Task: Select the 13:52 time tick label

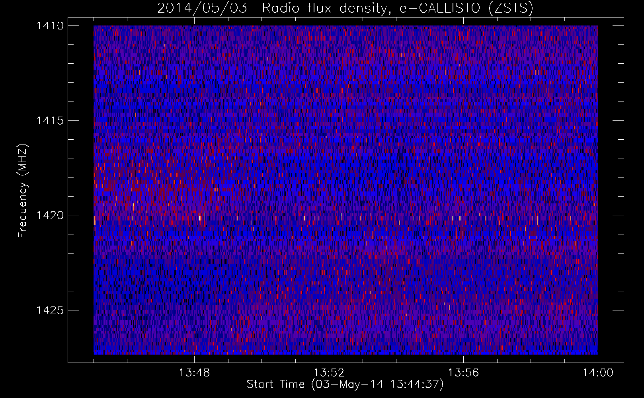Action: [x=329, y=373]
